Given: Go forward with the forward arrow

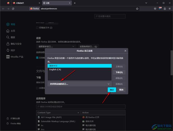Looking at the screenshot, I should click(8, 9).
